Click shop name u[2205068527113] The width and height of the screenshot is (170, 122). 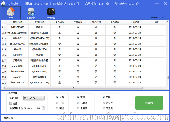[x=39, y=83]
